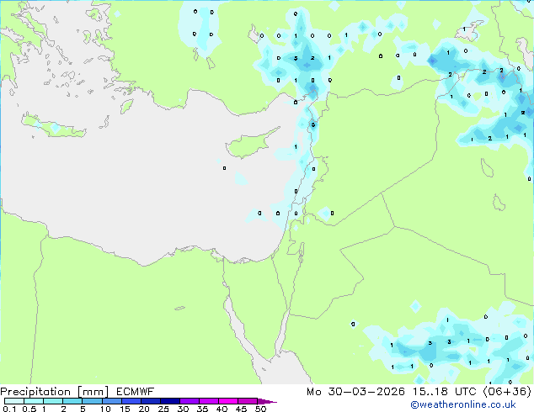Click the 20–25 mm legend color swatch
534x412 pixels.
pos(151,401)
